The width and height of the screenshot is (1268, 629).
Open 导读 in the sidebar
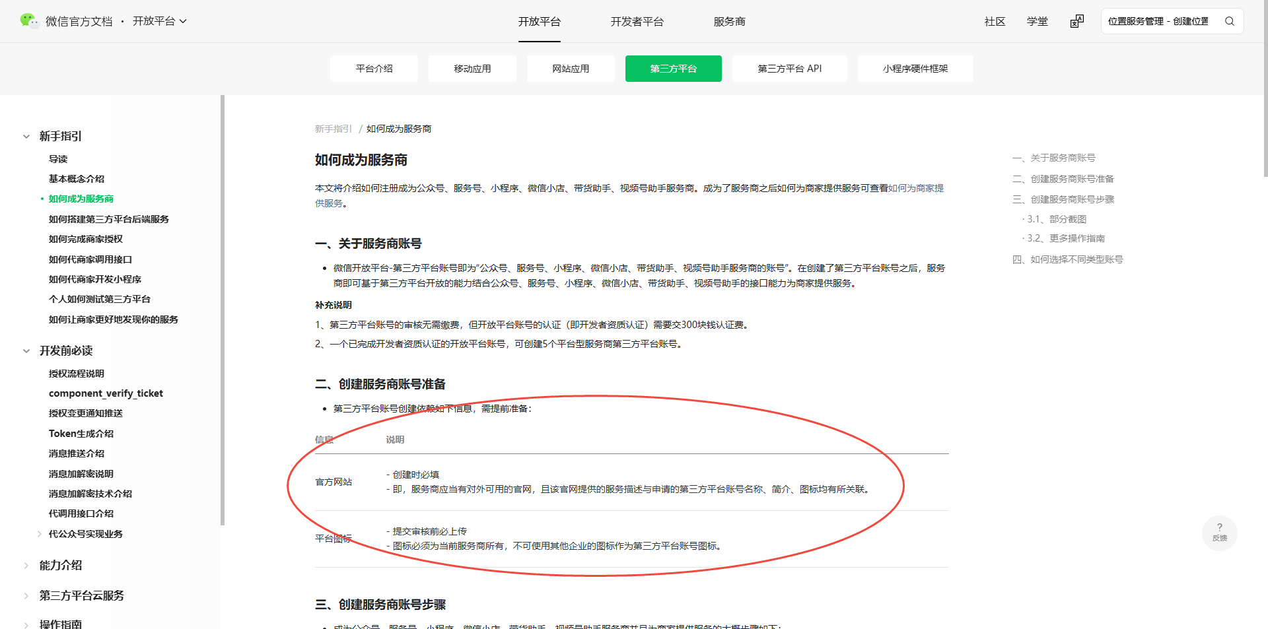[58, 159]
